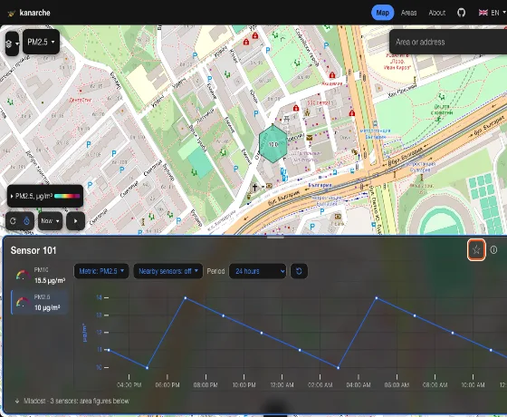Jump to Mladost area figures below
507x417 pixels.
coord(72,401)
